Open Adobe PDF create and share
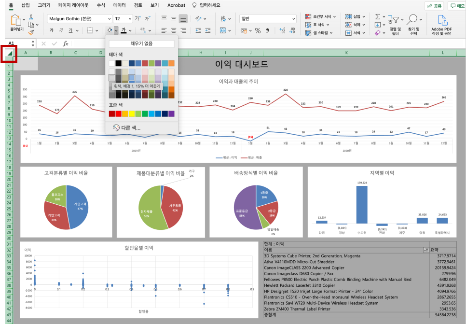This screenshot has width=466, height=324. coord(441,25)
